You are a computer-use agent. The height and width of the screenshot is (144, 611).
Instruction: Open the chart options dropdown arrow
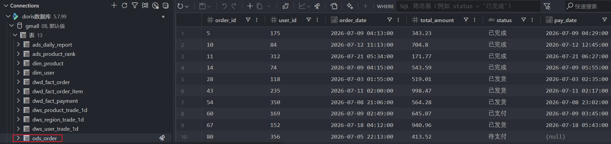tap(308, 6)
